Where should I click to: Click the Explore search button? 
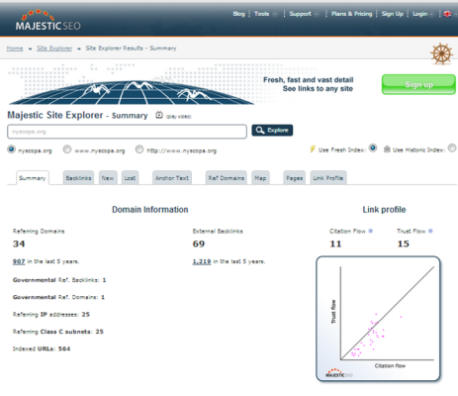pyautogui.click(x=272, y=131)
